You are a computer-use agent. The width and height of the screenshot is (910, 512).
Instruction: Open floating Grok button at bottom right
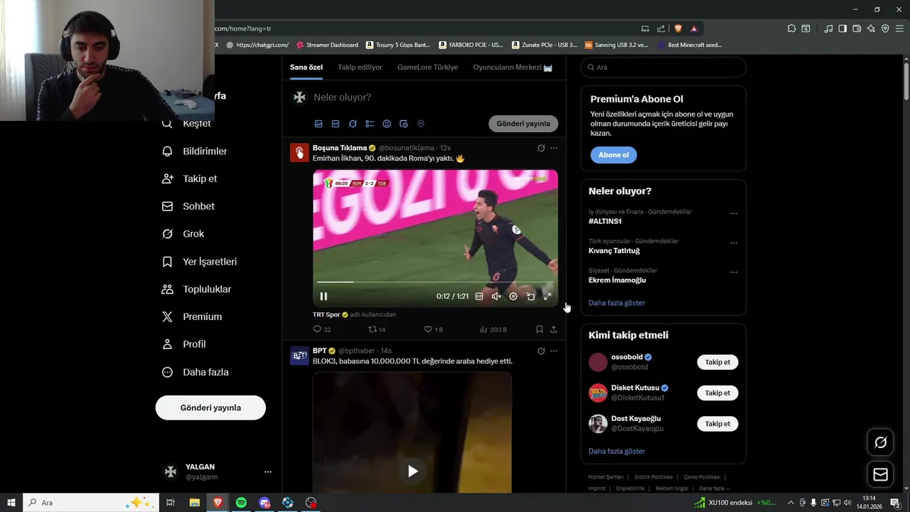pos(880,443)
